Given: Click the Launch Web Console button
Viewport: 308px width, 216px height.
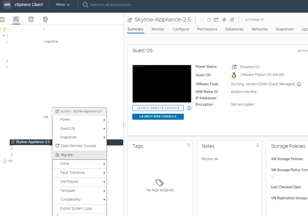Looking at the screenshot, I should [x=158, y=116].
